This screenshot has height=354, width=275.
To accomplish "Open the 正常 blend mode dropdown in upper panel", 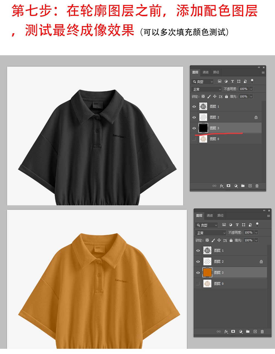I will pyautogui.click(x=206, y=89).
